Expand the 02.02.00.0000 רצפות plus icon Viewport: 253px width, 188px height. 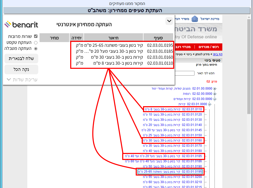click(x=215, y=94)
